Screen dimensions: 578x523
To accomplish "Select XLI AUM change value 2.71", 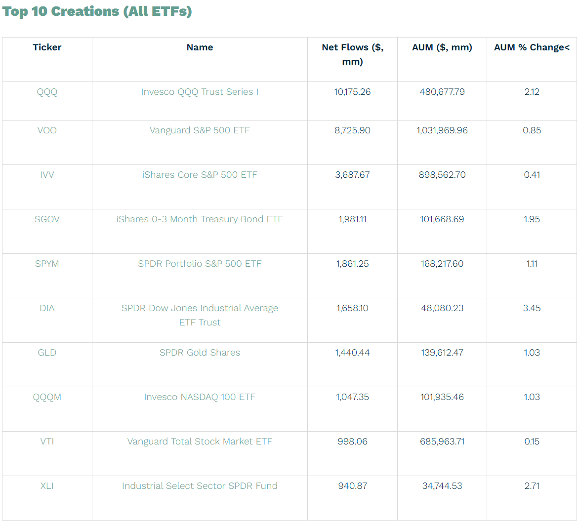I will [532, 486].
